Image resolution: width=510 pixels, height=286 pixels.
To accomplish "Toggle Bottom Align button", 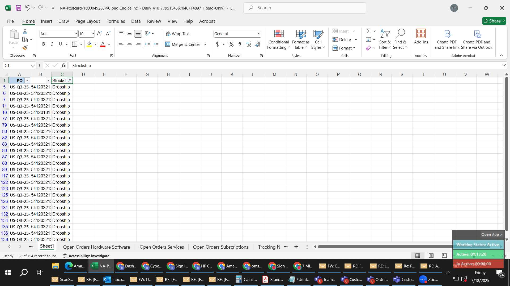I will tap(138, 34).
